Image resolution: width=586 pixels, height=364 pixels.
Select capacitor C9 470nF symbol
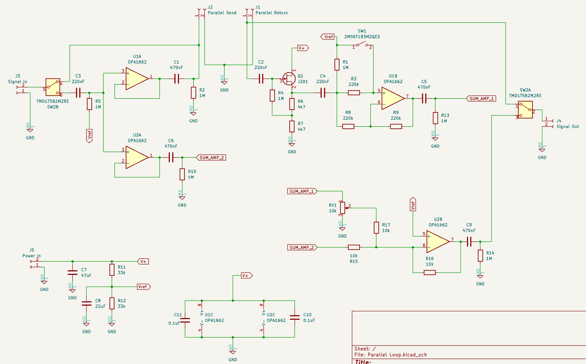point(469,241)
